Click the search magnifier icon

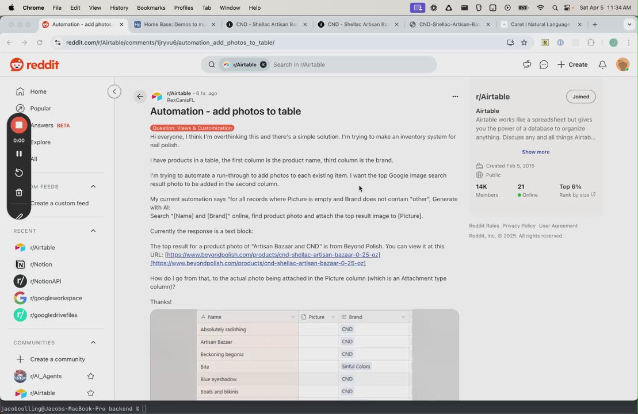pyautogui.click(x=212, y=64)
